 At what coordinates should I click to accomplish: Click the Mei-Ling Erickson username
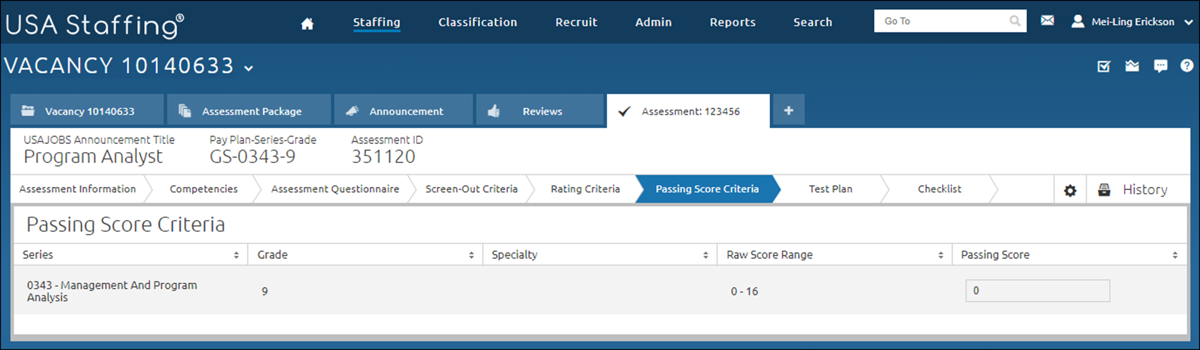(1132, 22)
